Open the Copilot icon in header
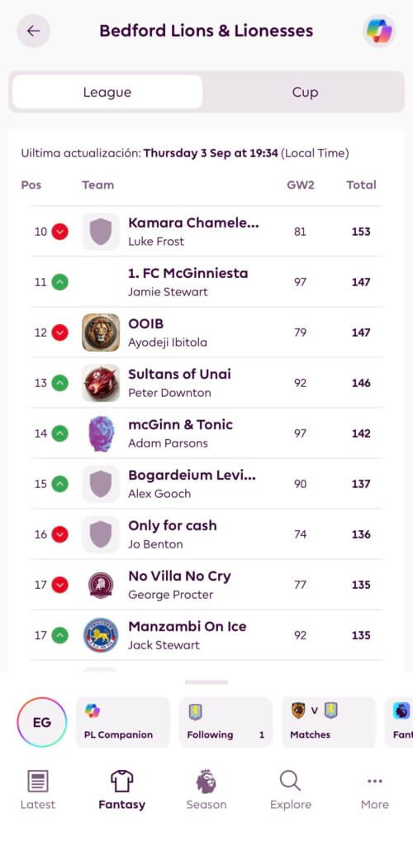413x847 pixels. click(379, 31)
